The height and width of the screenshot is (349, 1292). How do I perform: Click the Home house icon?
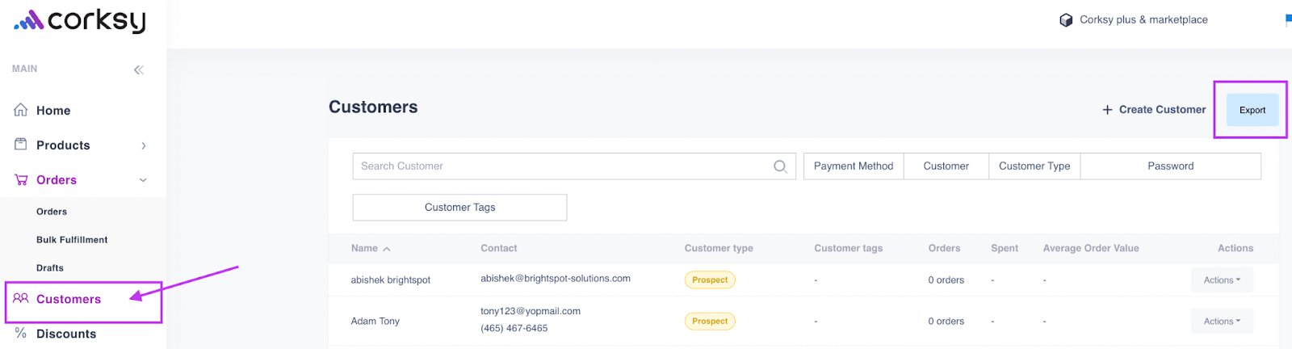click(x=21, y=110)
